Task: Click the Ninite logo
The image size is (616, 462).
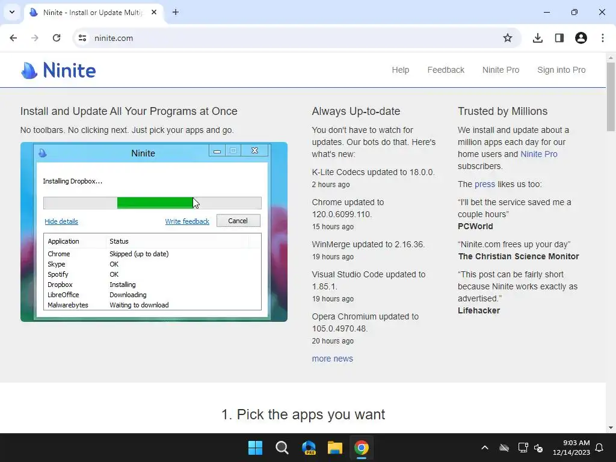Action: pyautogui.click(x=58, y=70)
